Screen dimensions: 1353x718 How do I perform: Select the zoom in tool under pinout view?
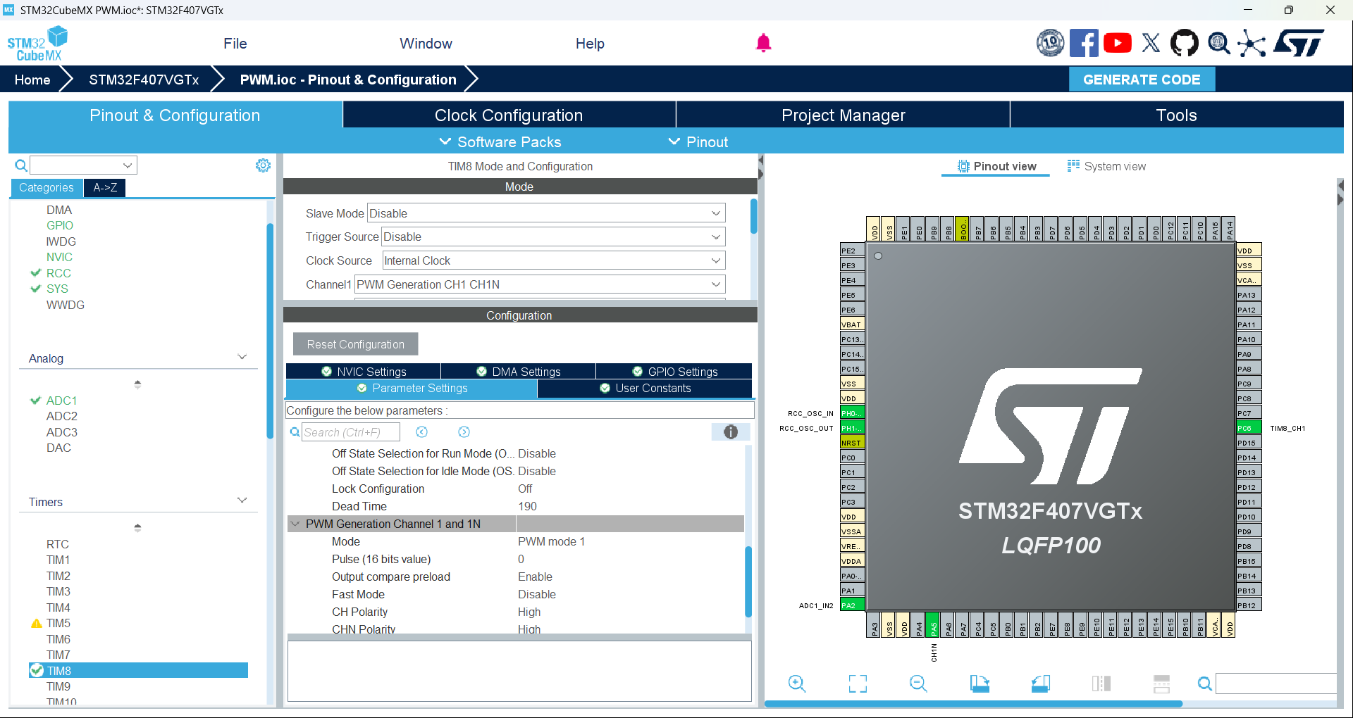797,684
